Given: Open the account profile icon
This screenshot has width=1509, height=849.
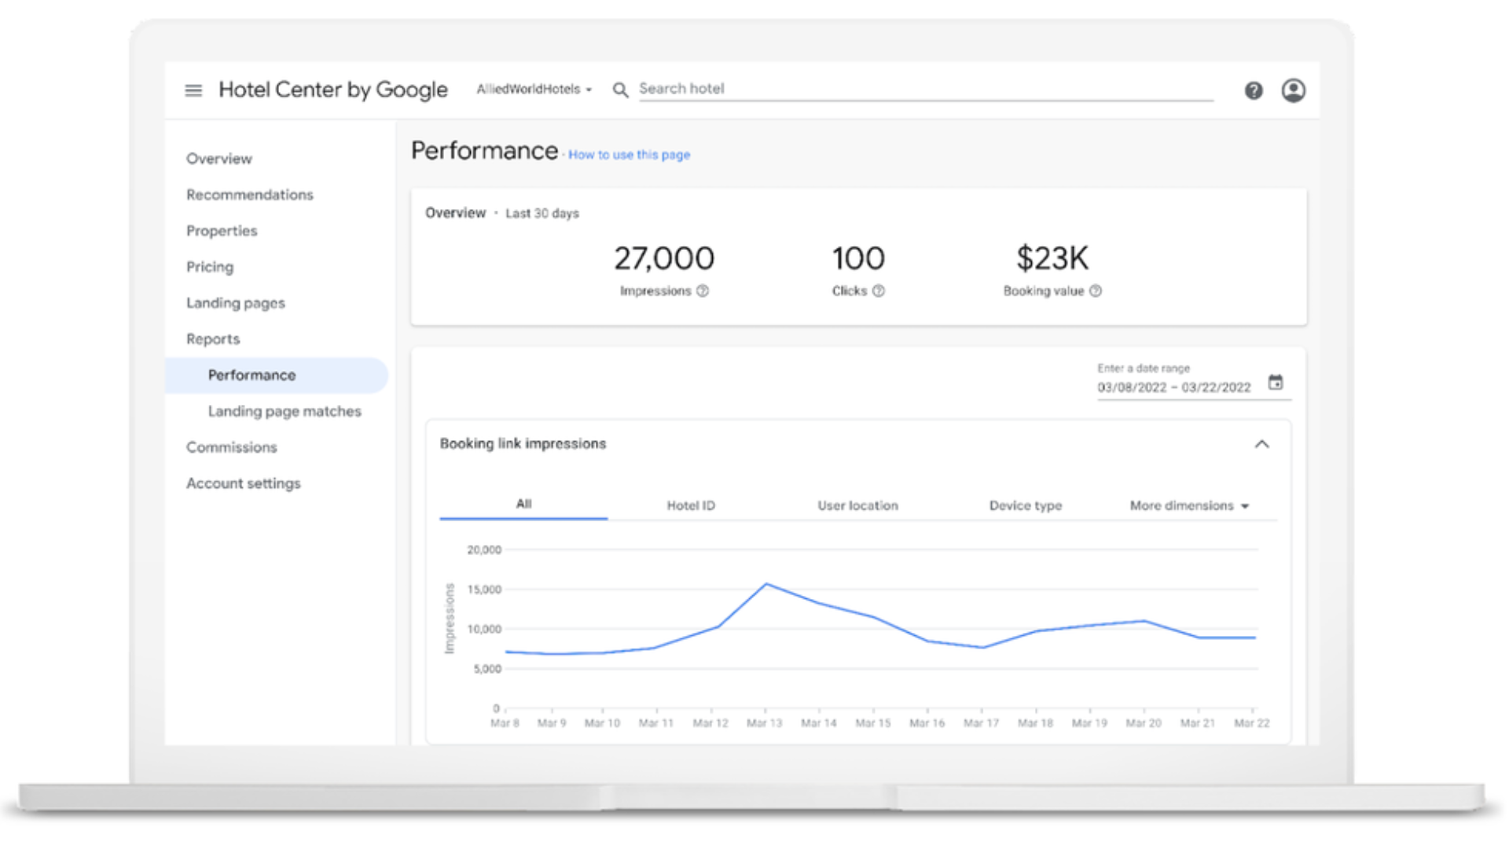Looking at the screenshot, I should tap(1293, 90).
